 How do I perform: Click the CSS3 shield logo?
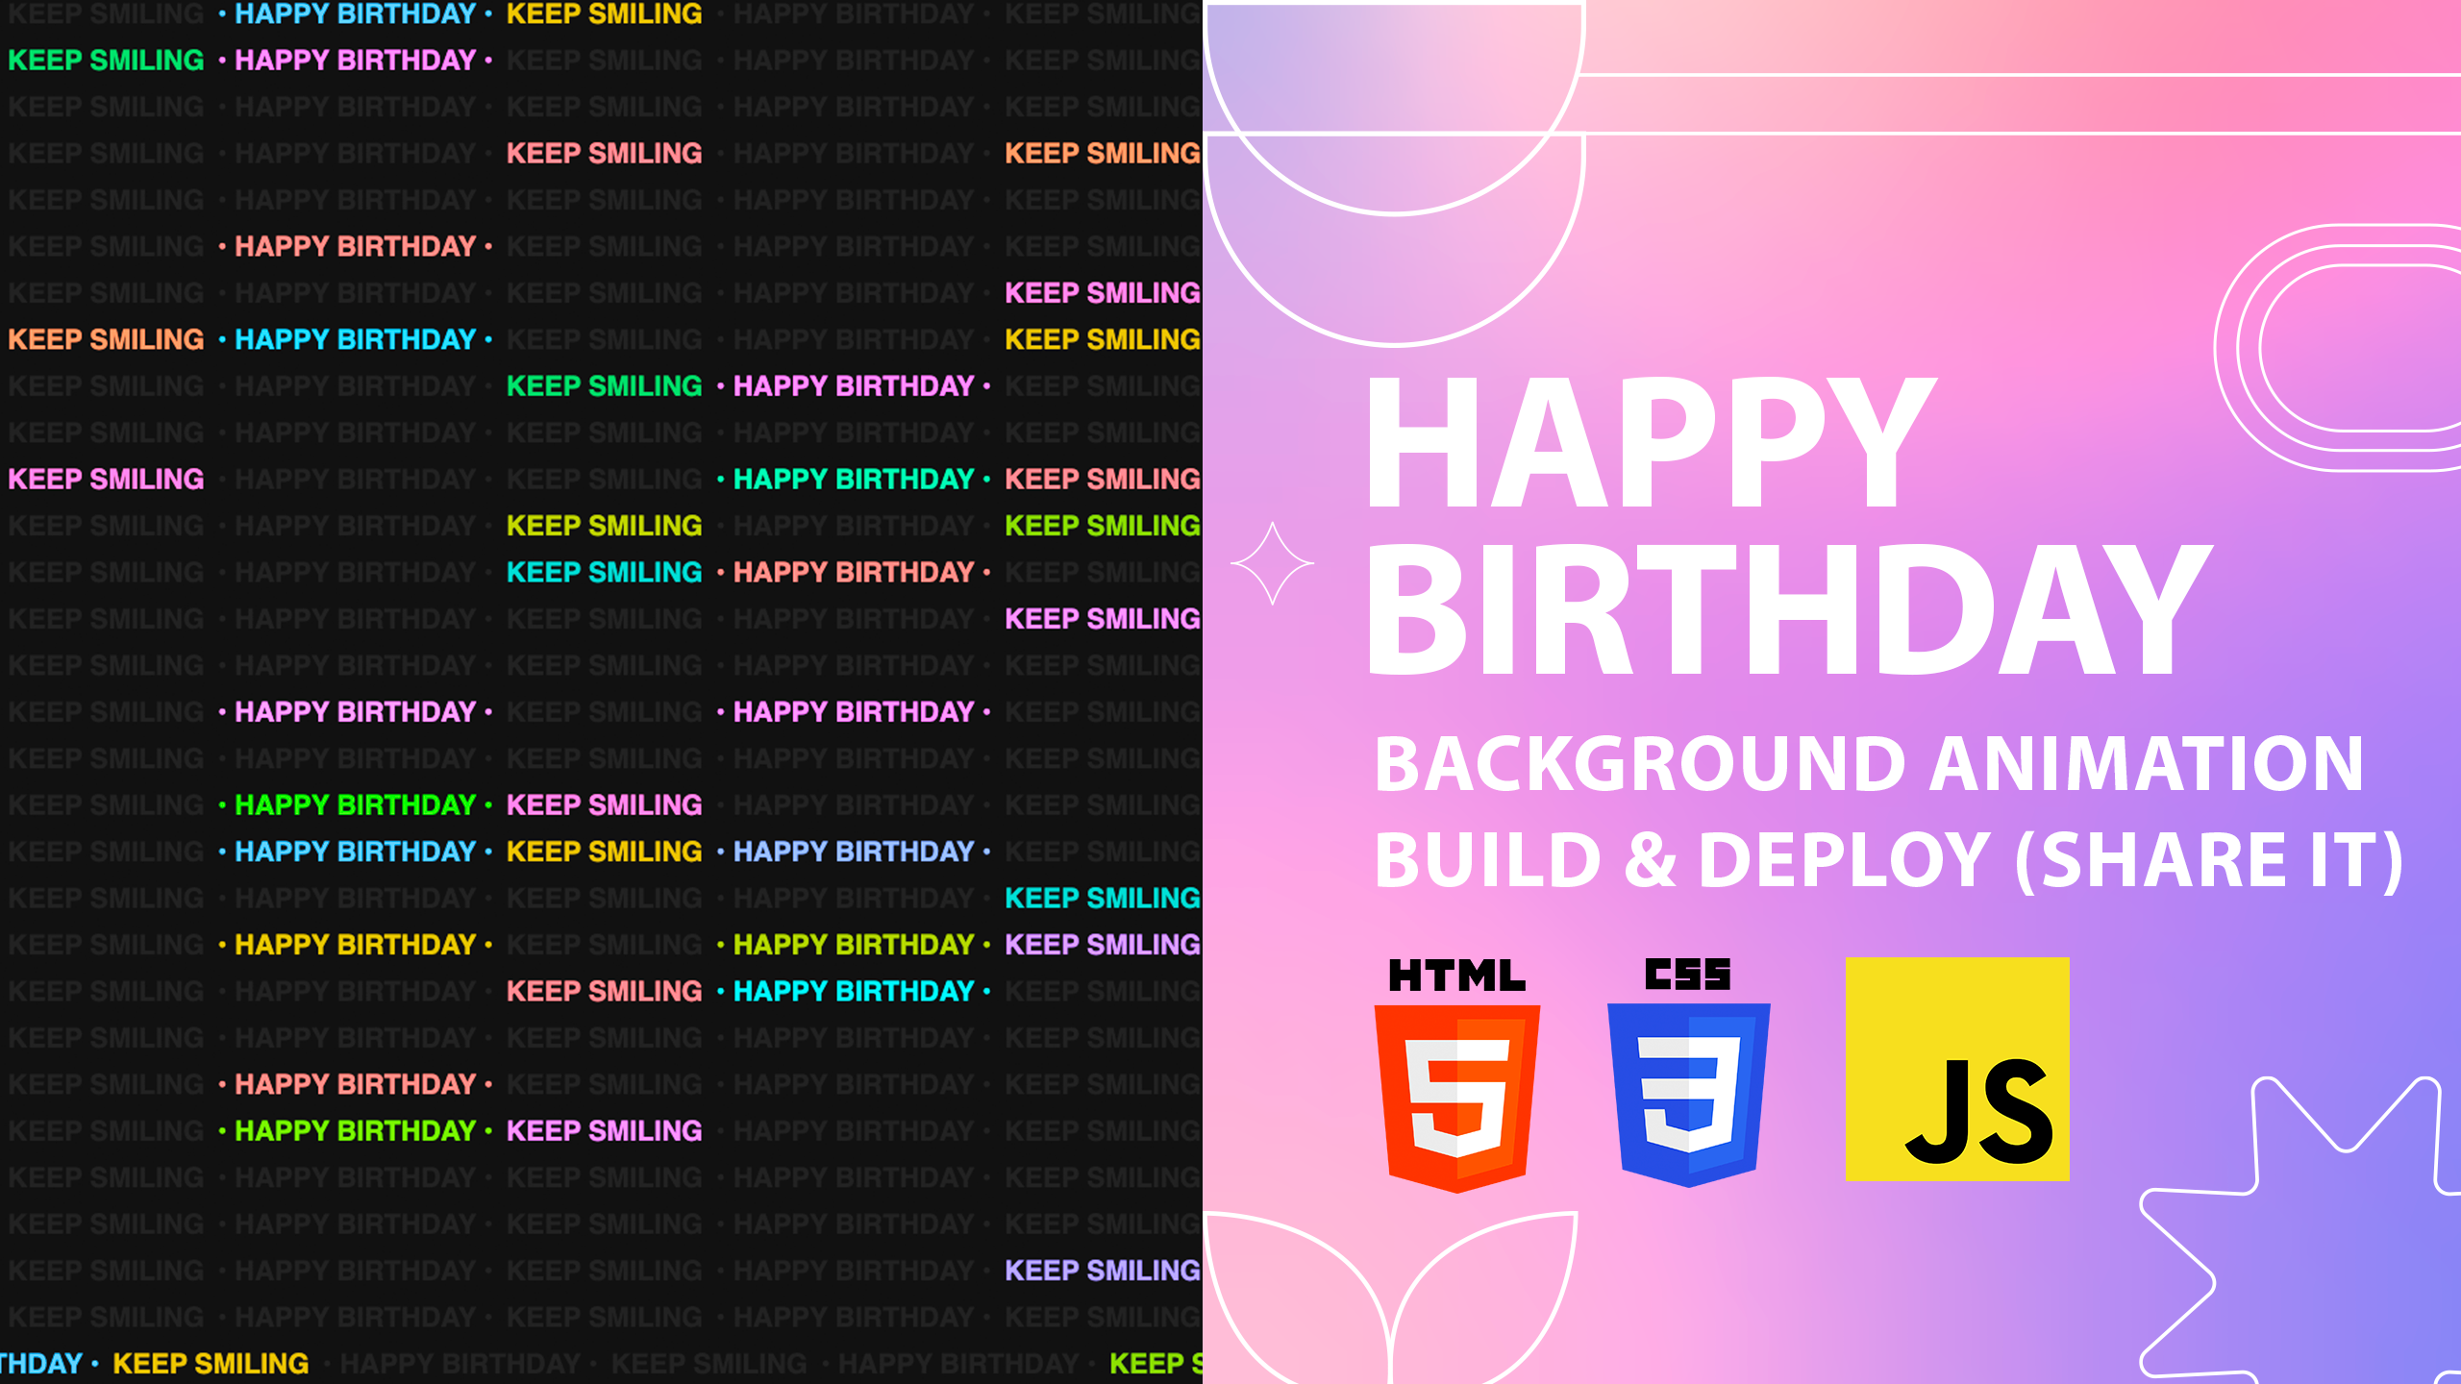coord(1688,1094)
